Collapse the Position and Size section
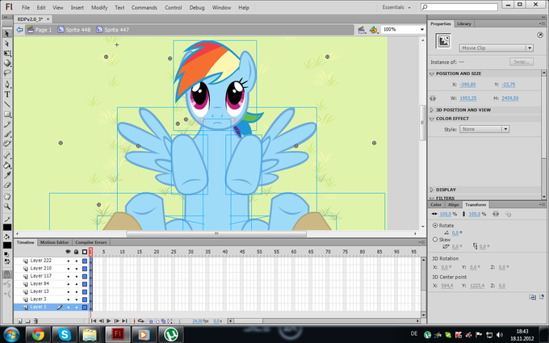This screenshot has width=549, height=343. [432, 74]
